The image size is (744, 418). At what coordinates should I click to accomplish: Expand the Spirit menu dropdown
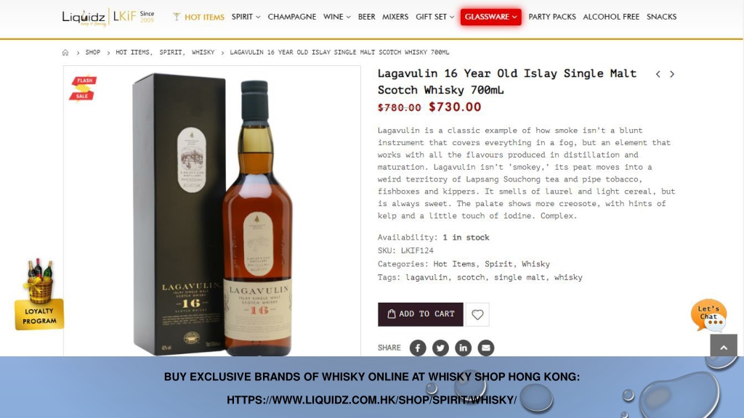(246, 17)
